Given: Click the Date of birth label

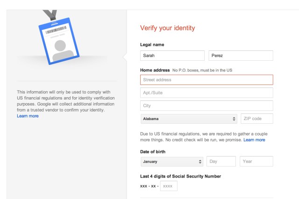Looking at the screenshot, I should tap(153, 152).
